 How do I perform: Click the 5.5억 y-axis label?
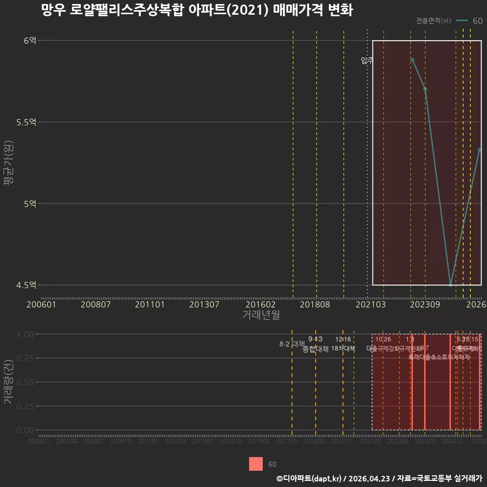26,122
